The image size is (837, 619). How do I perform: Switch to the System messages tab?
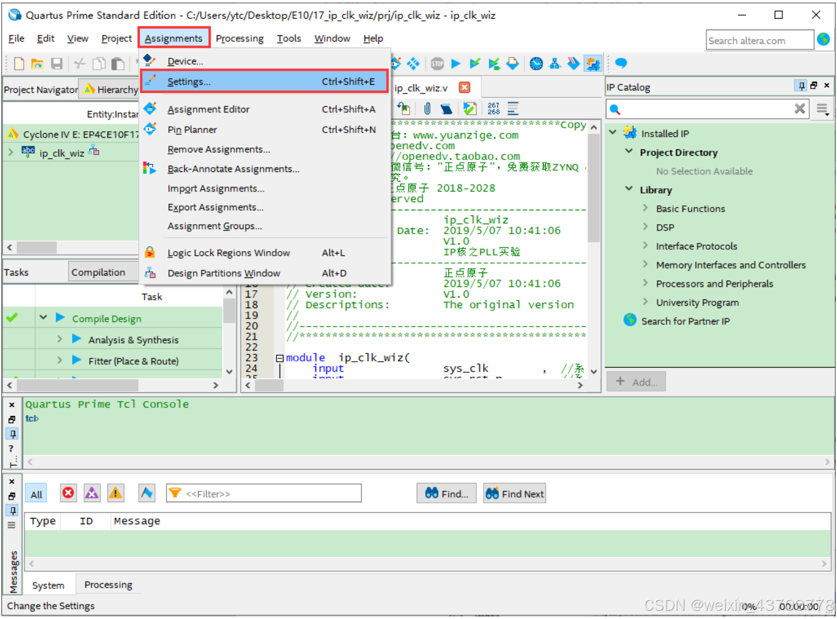pyautogui.click(x=48, y=585)
